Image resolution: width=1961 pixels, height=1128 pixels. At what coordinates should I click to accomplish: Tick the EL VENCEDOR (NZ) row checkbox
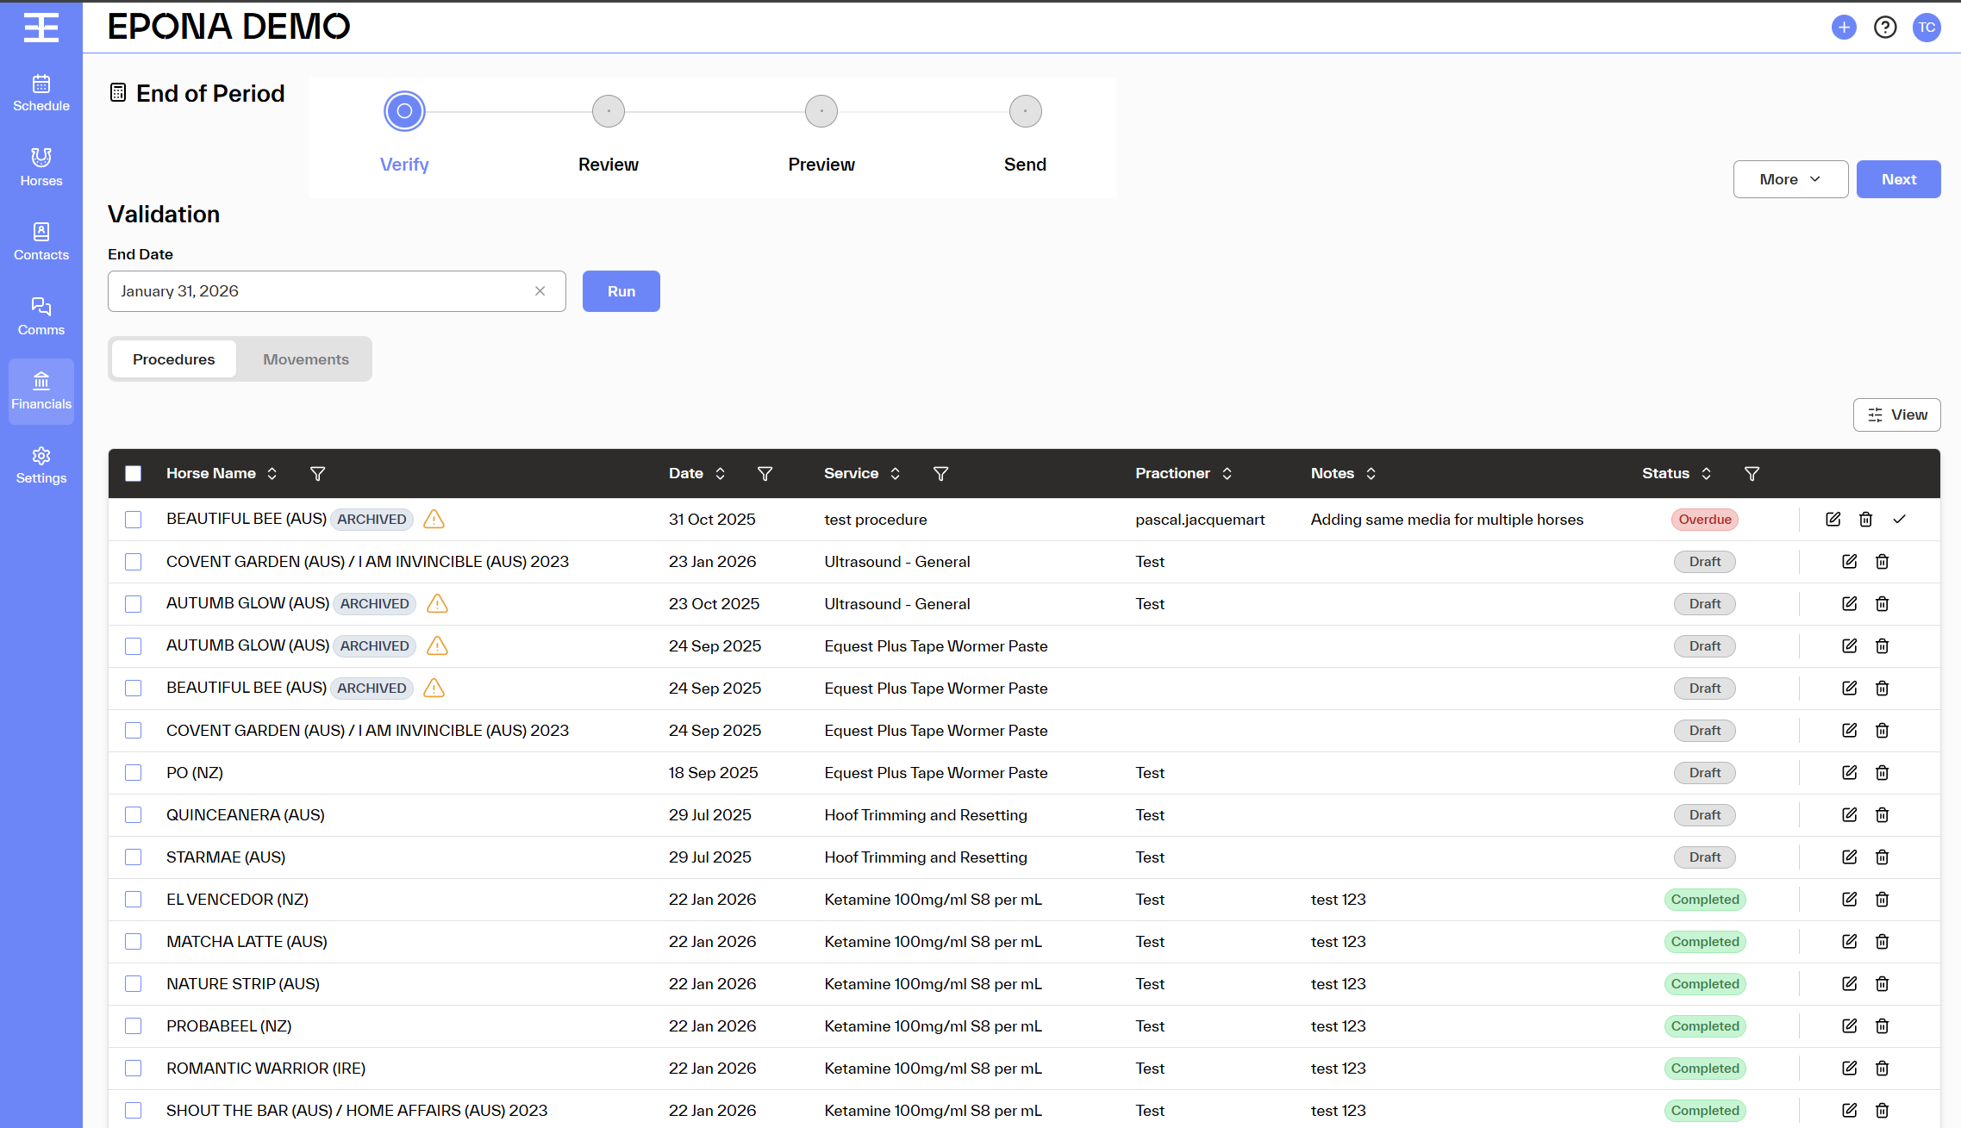[x=134, y=900]
